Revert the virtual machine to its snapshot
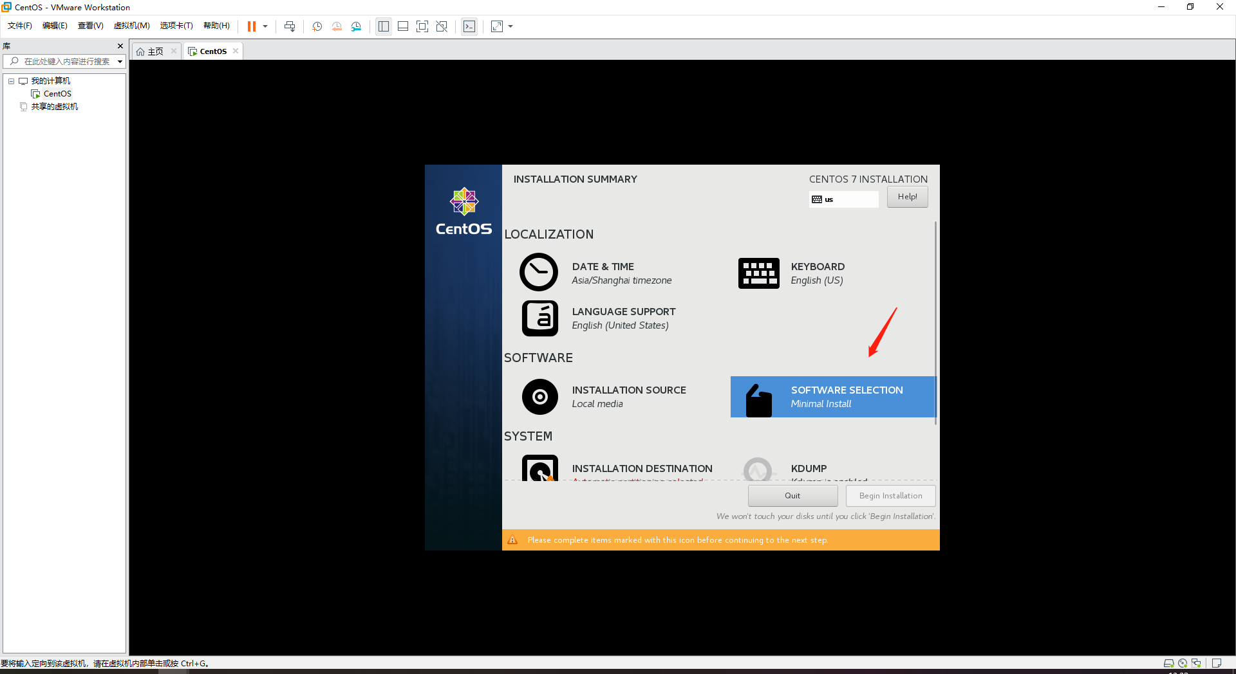 337,26
